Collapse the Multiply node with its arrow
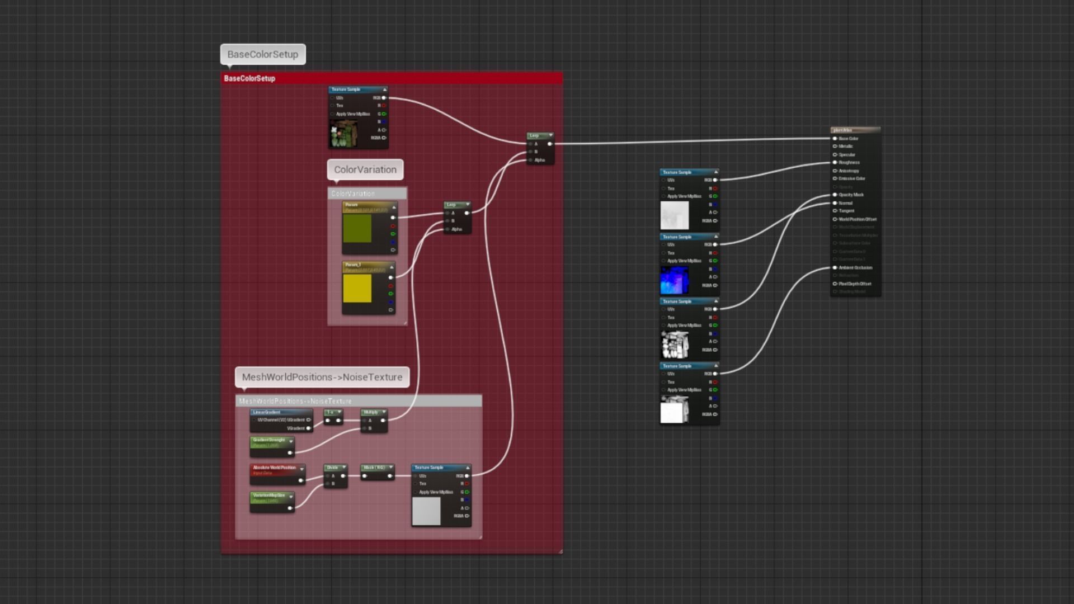The height and width of the screenshot is (604, 1074). tap(384, 412)
